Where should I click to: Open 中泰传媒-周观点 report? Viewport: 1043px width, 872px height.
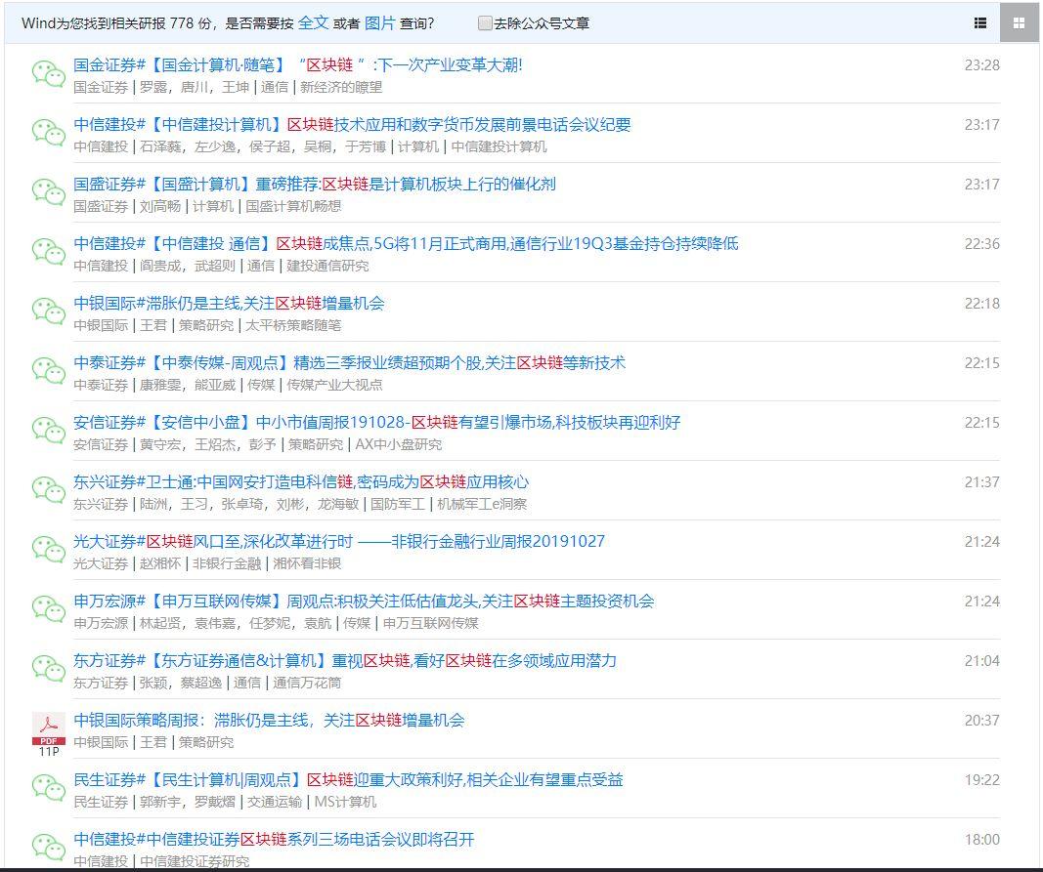click(349, 362)
